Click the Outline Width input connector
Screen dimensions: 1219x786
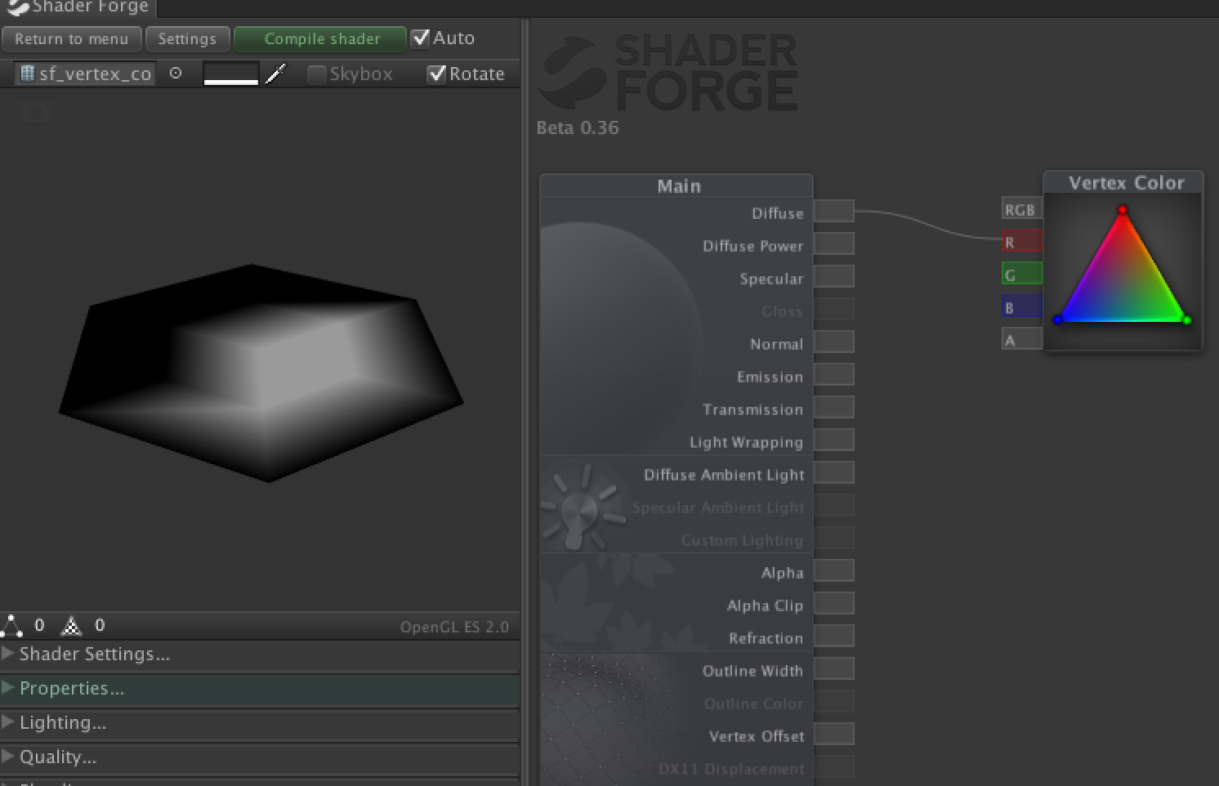coord(834,669)
